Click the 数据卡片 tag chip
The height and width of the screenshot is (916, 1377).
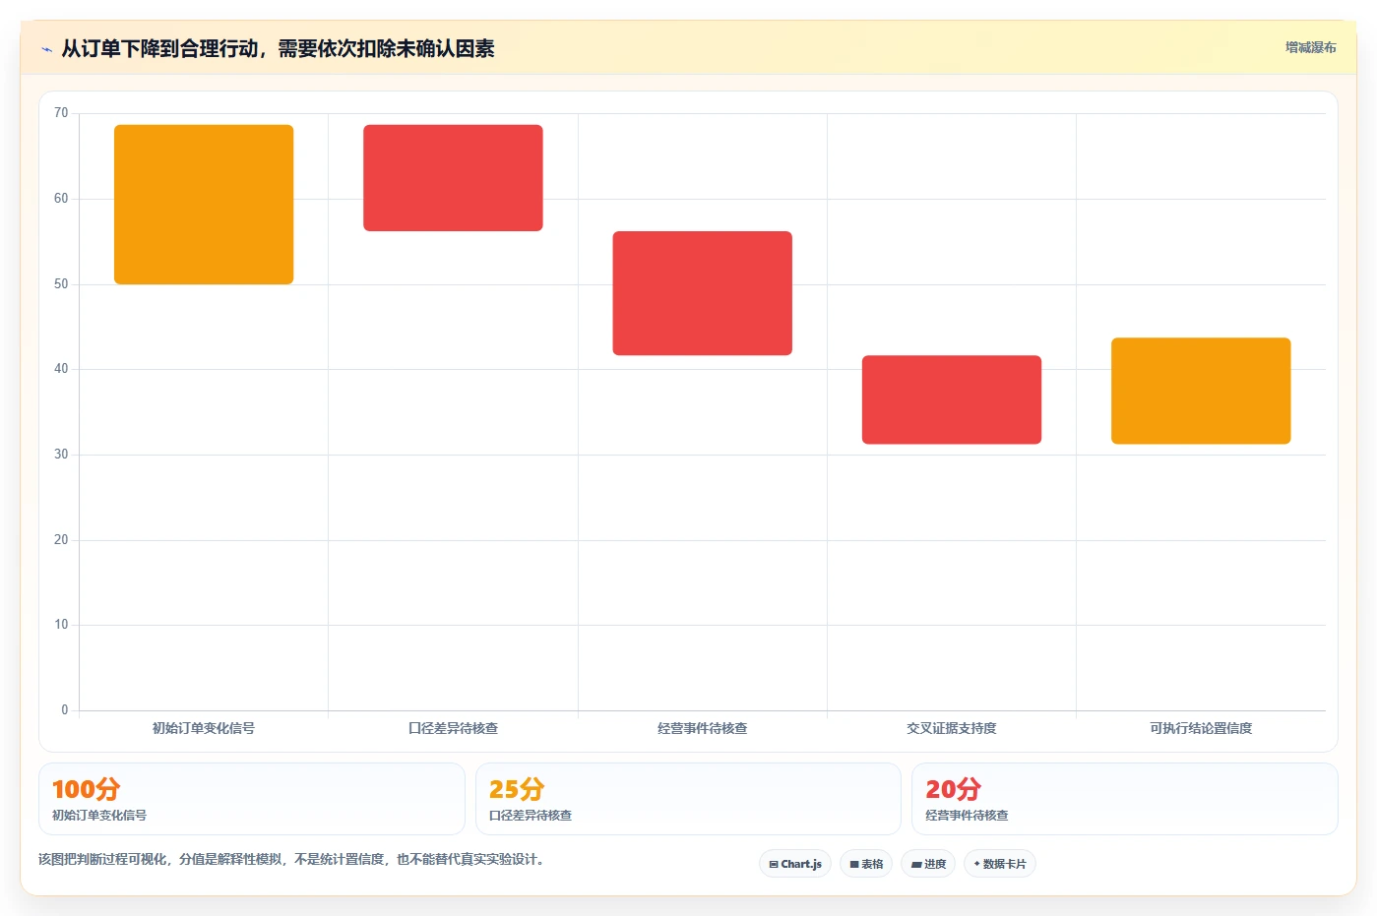pos(1000,864)
